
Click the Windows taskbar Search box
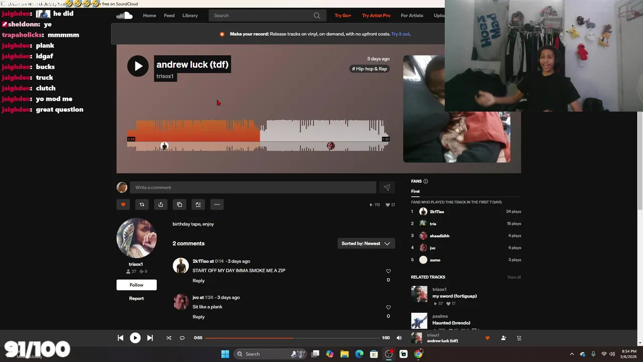270,354
